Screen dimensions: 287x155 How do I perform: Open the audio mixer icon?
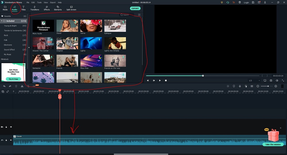click(246, 86)
